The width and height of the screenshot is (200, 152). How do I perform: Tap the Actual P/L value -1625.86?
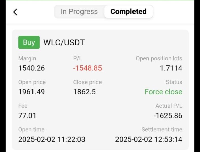click(x=168, y=116)
